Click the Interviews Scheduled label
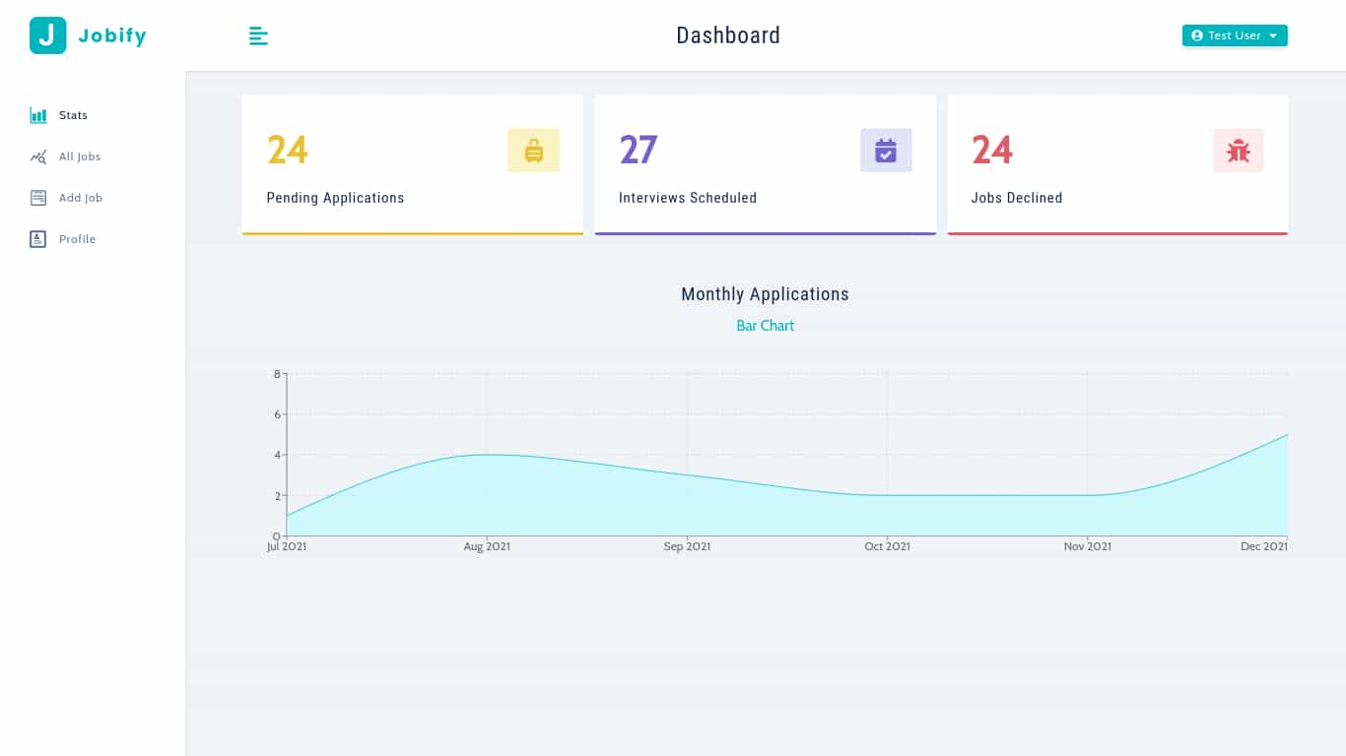 (688, 198)
